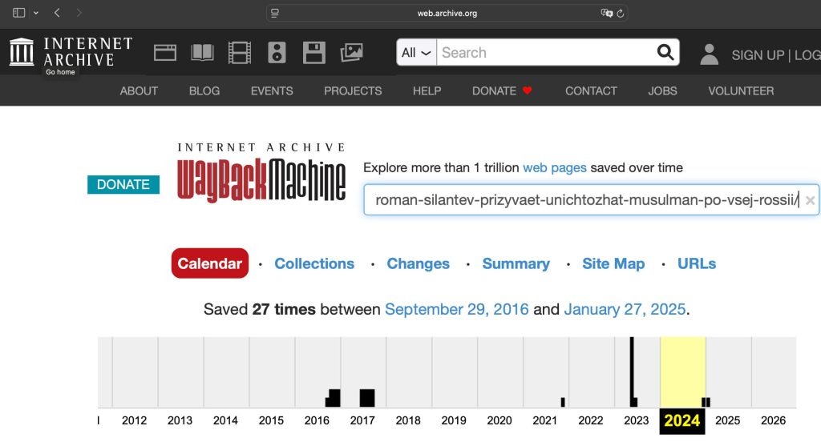This screenshot has height=442, width=821.
Task: Click the teal DONATE button
Action: coord(123,184)
